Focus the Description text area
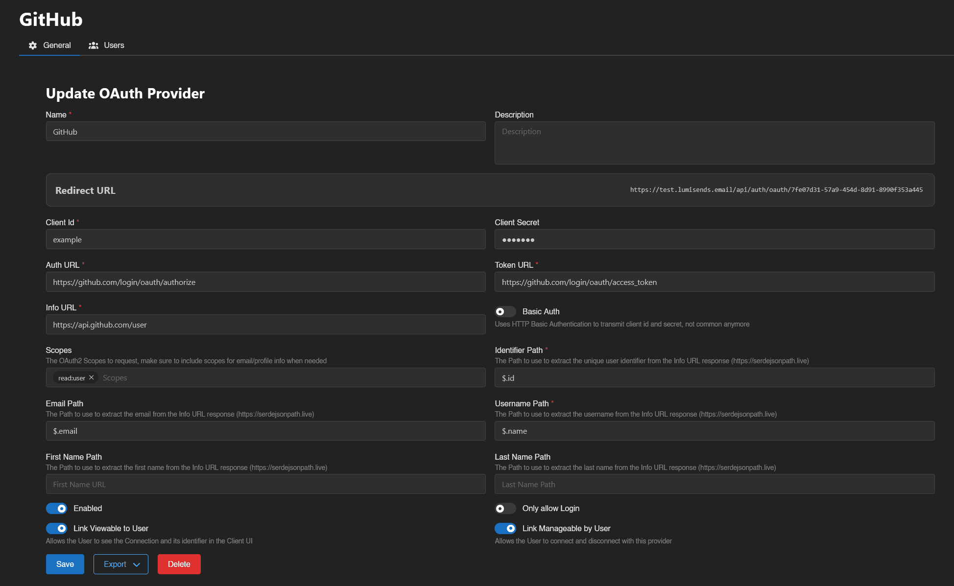 (x=714, y=143)
